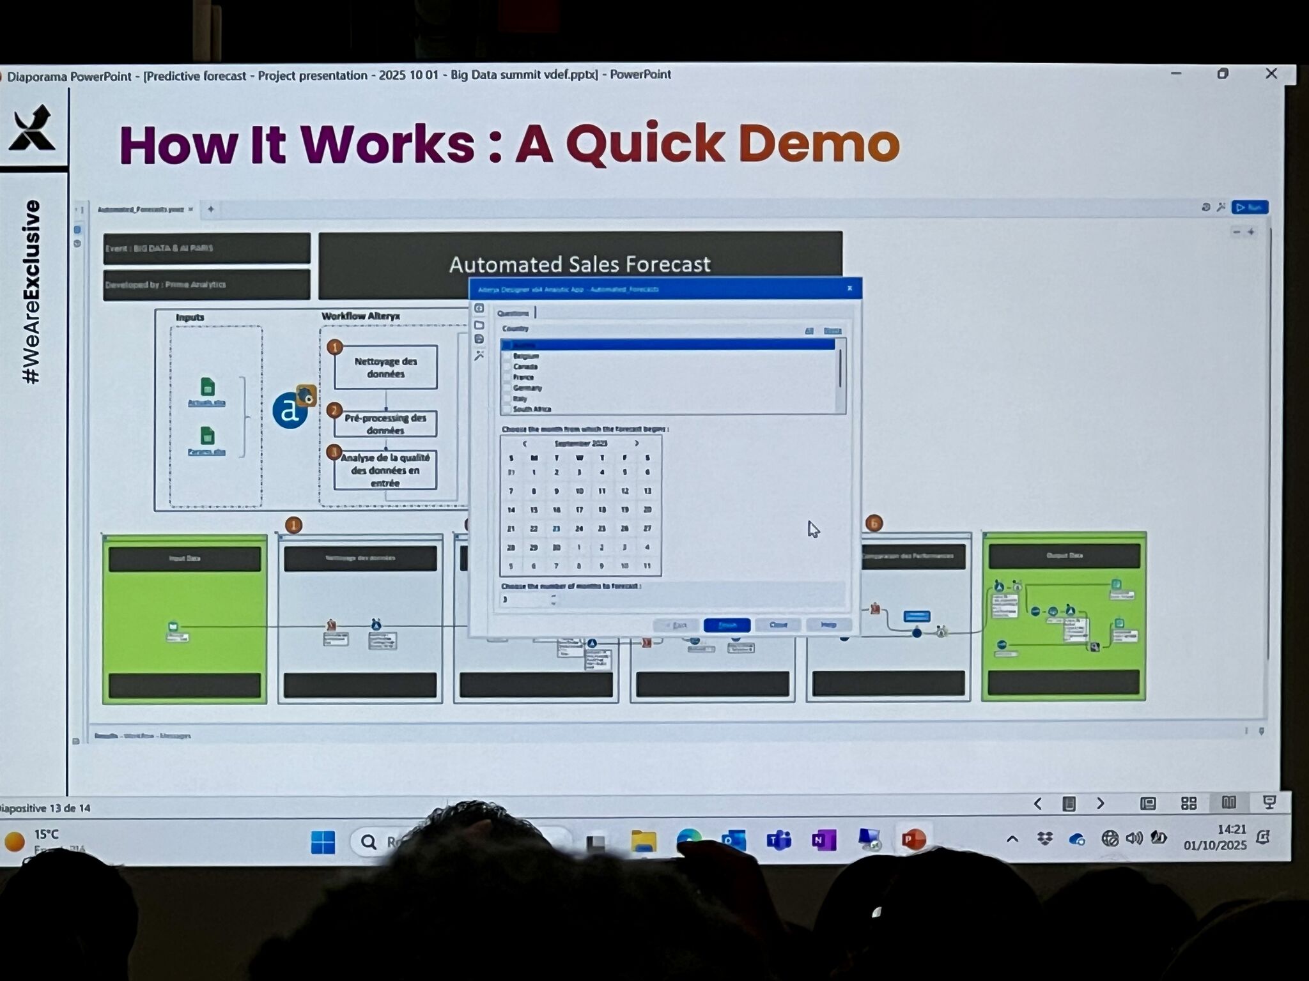Open Microsoft Teams from the taskbar

click(x=778, y=840)
